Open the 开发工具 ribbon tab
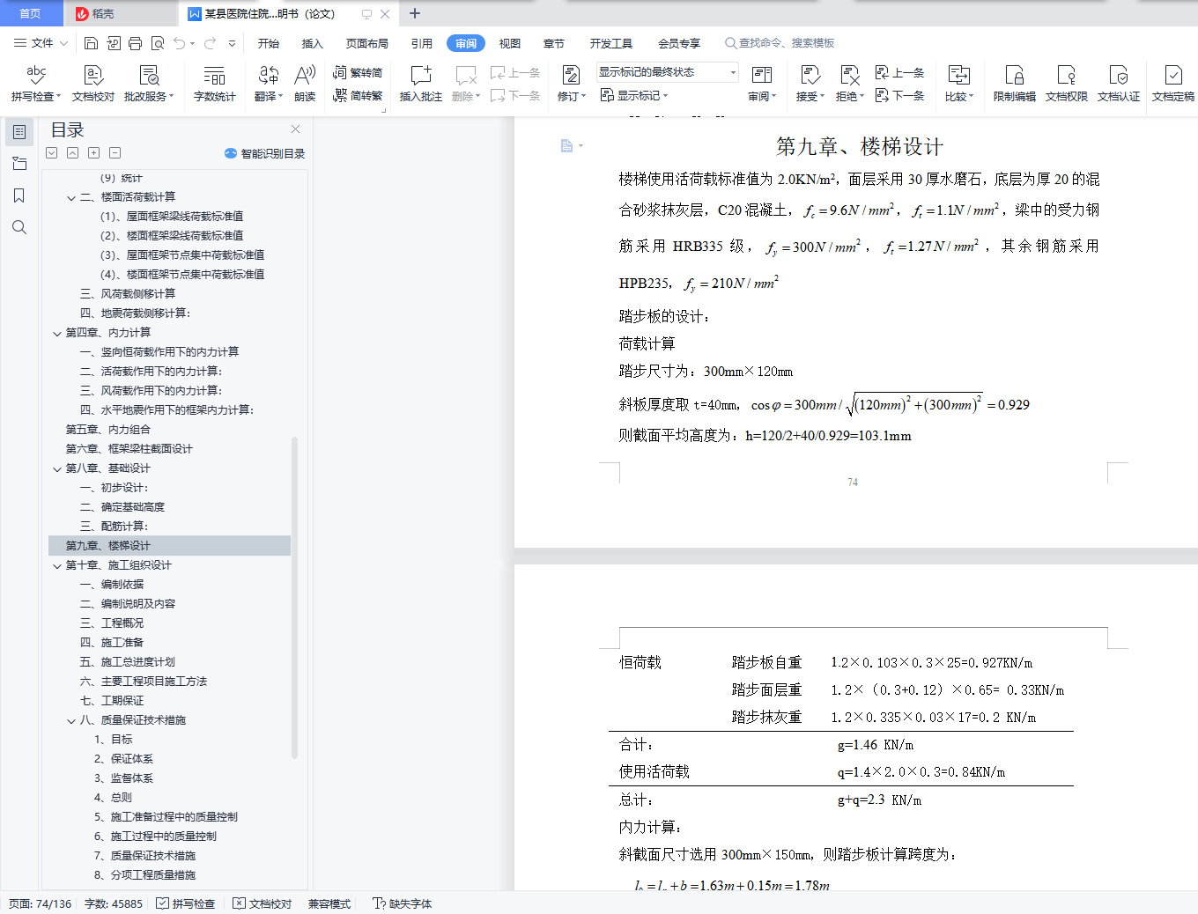1198x914 pixels. pos(611,43)
